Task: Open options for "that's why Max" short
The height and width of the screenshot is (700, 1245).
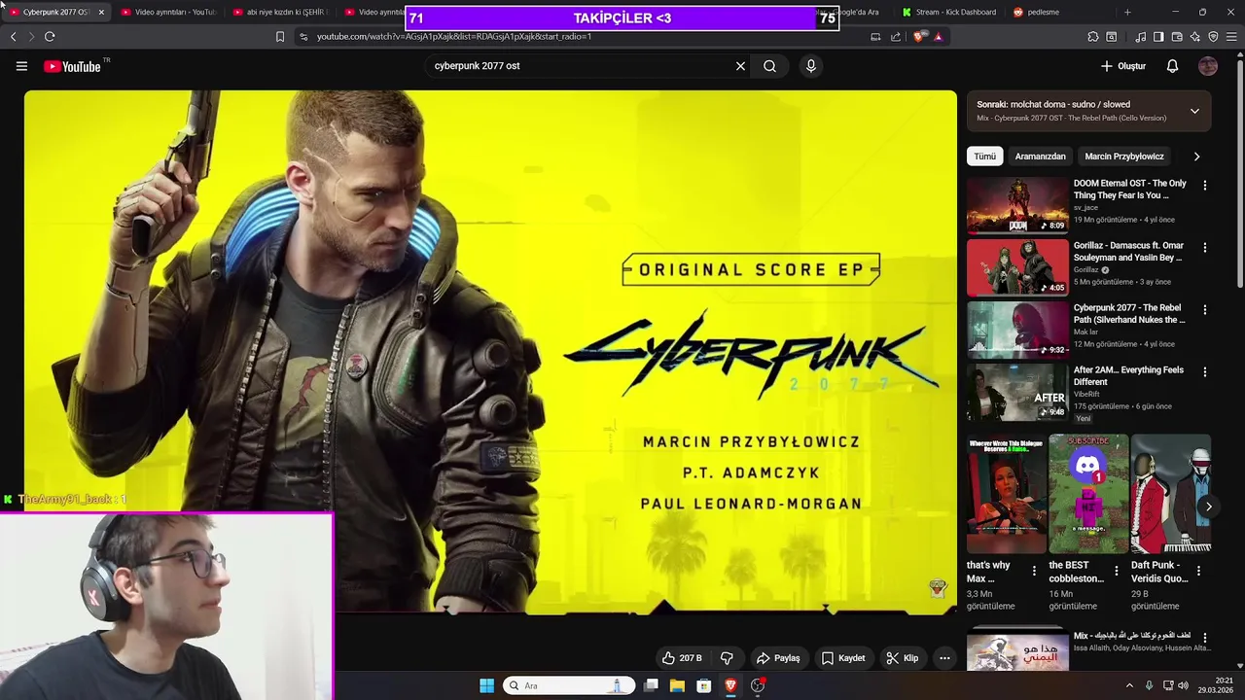Action: (x=1034, y=571)
